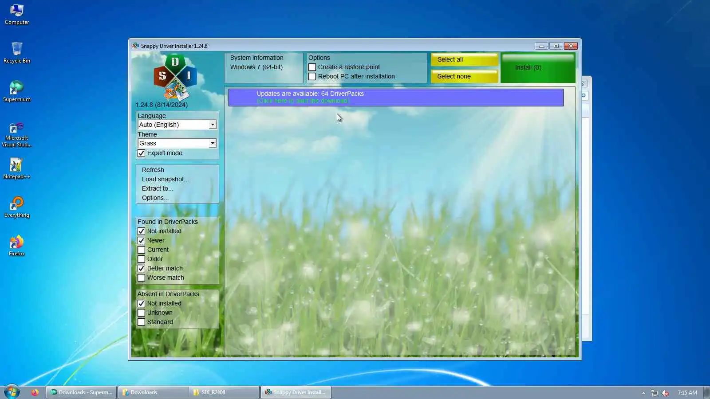
Task: Uncheck the Better match filter
Action: [x=141, y=268]
